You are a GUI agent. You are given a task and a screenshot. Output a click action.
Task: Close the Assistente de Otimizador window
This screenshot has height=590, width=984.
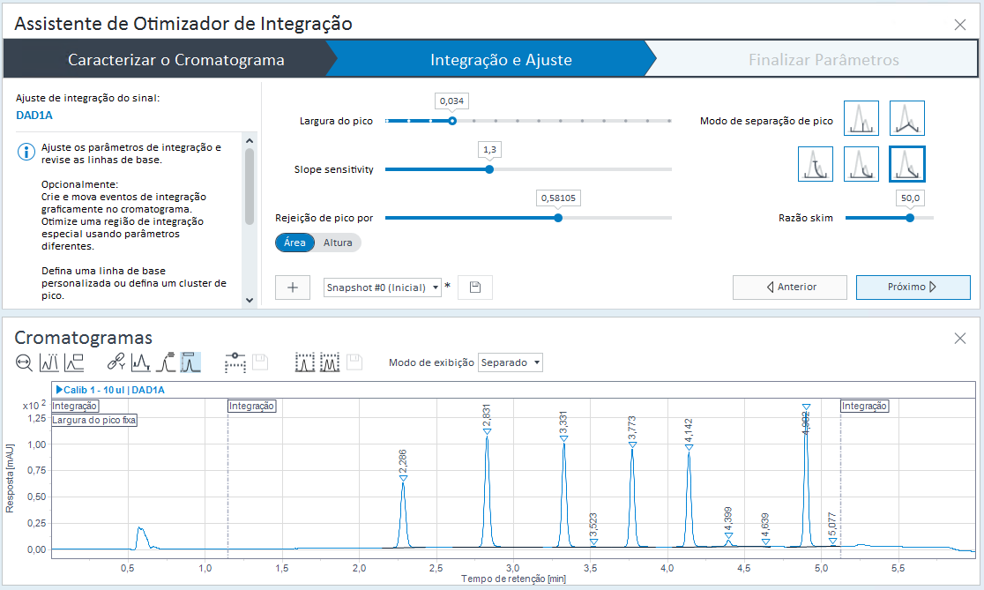(960, 25)
